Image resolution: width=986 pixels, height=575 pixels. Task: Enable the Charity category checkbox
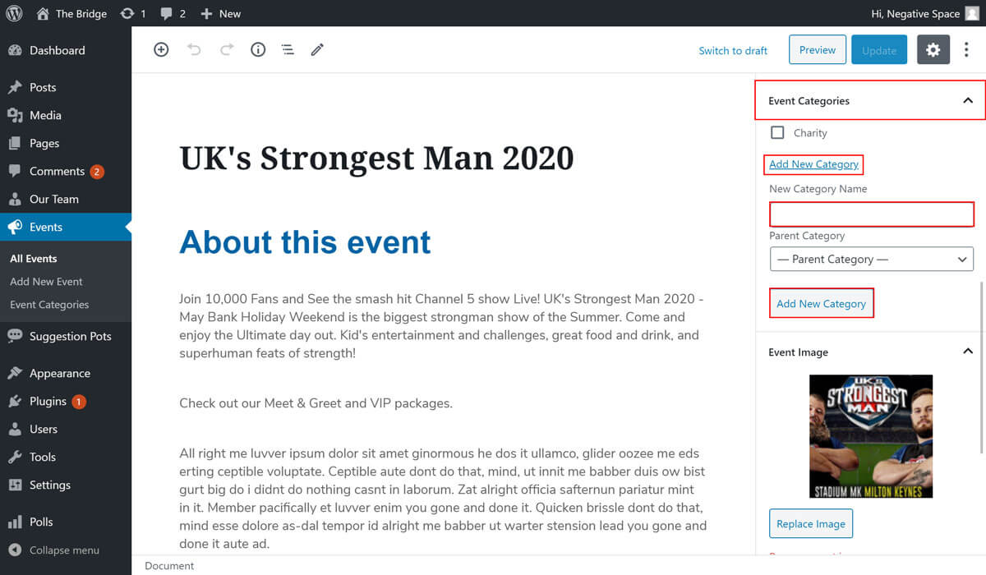pos(777,131)
